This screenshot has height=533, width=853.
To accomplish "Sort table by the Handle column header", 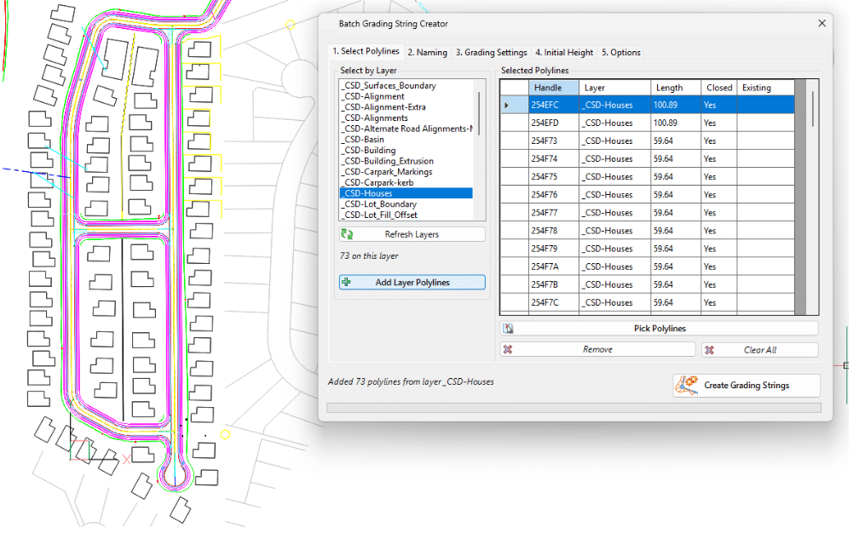I will click(x=553, y=88).
